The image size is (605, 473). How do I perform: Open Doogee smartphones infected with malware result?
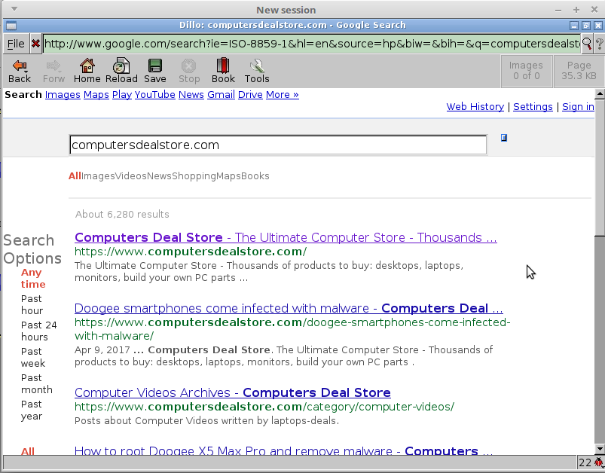click(x=289, y=309)
